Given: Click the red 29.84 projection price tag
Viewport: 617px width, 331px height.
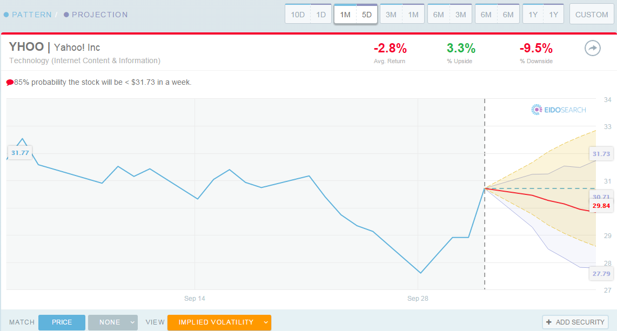Looking at the screenshot, I should [x=601, y=206].
